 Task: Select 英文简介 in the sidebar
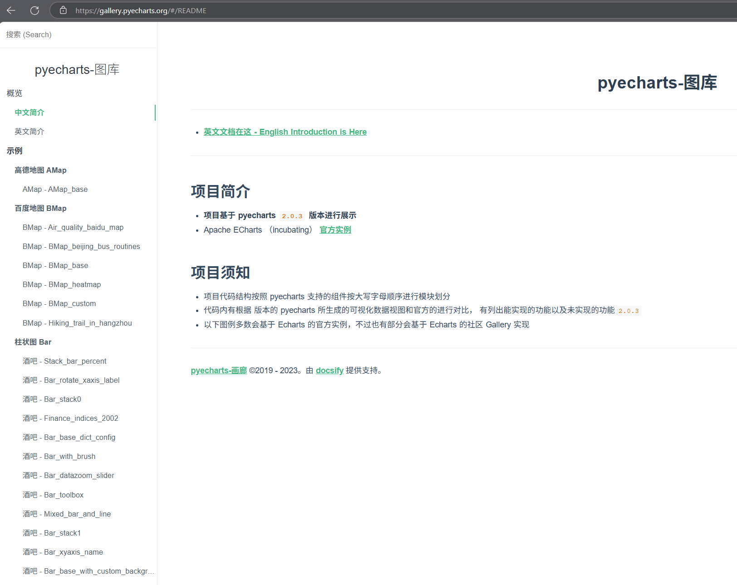click(29, 132)
